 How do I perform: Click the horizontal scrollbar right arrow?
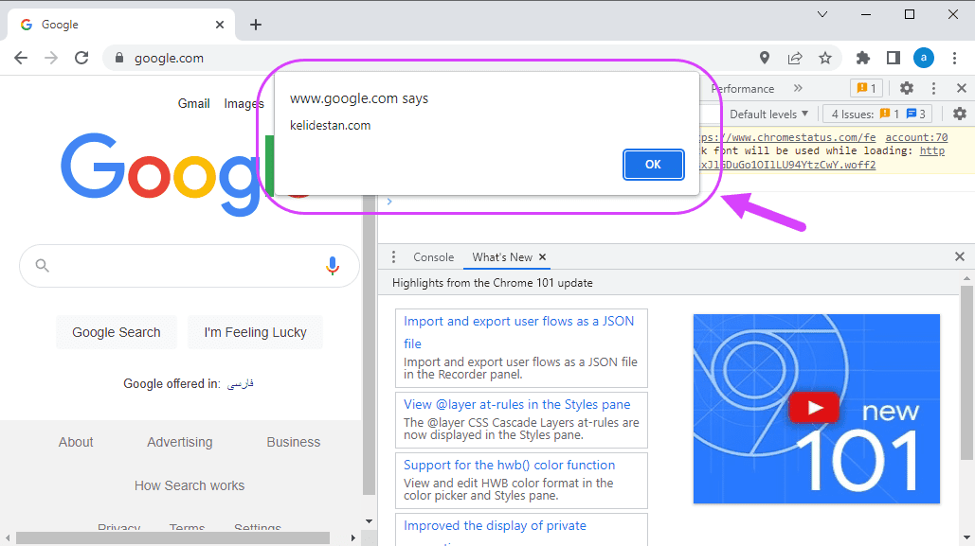pyautogui.click(x=353, y=537)
